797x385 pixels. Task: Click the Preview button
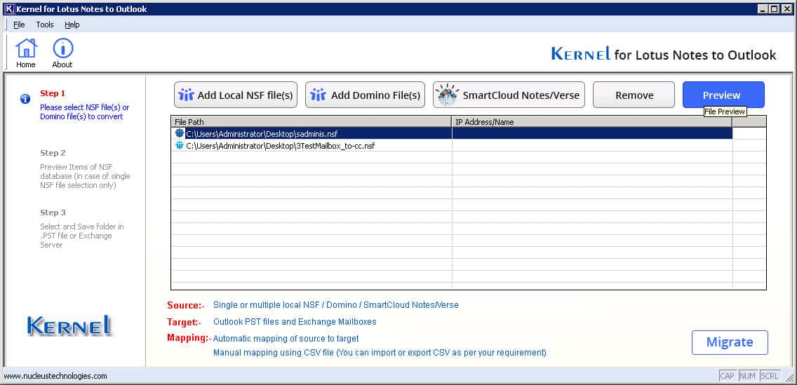click(x=723, y=95)
